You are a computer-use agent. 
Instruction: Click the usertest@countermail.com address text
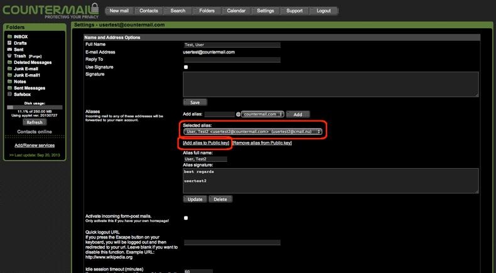click(x=209, y=52)
